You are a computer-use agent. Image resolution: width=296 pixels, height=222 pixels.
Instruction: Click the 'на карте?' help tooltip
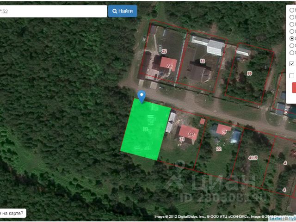(12, 213)
